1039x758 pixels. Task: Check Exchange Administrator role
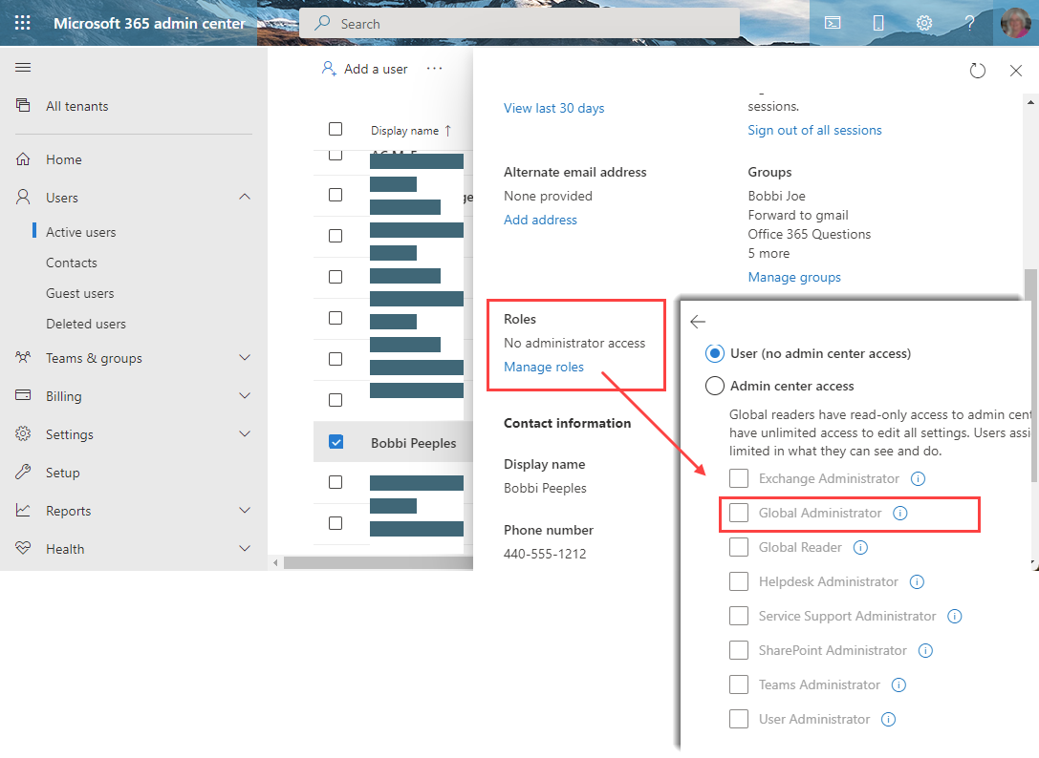tap(738, 478)
